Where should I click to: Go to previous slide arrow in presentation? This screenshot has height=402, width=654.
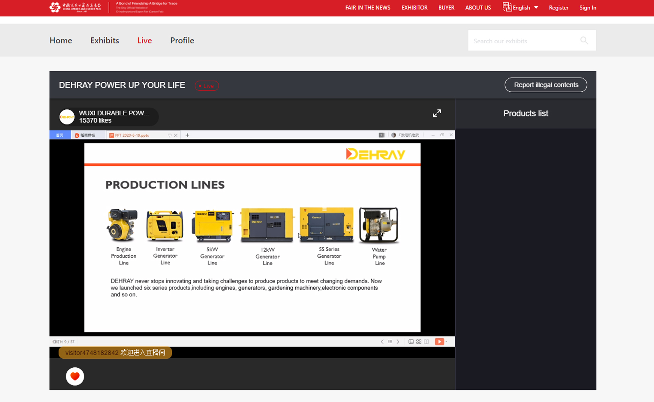click(382, 342)
